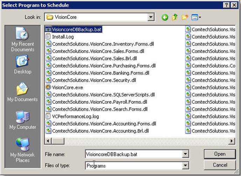The height and width of the screenshot is (176, 241).
Task: Open My Recent Documents
Action: pos(22,40)
